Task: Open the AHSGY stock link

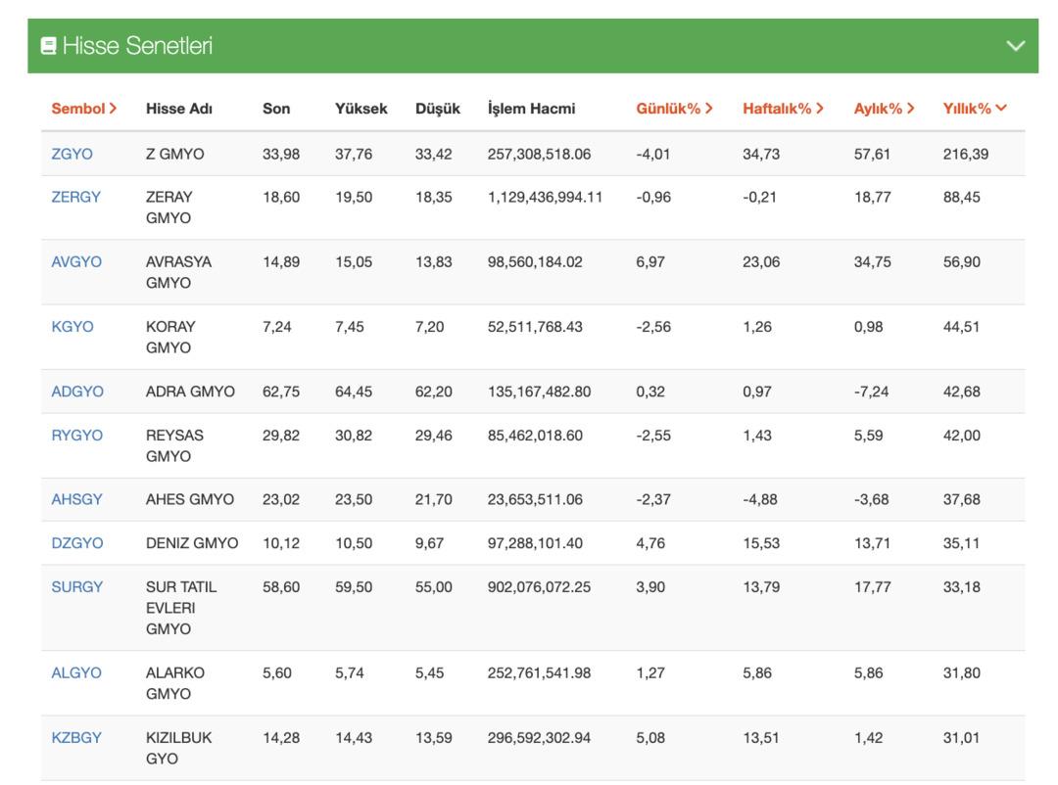Action: pyautogui.click(x=76, y=499)
